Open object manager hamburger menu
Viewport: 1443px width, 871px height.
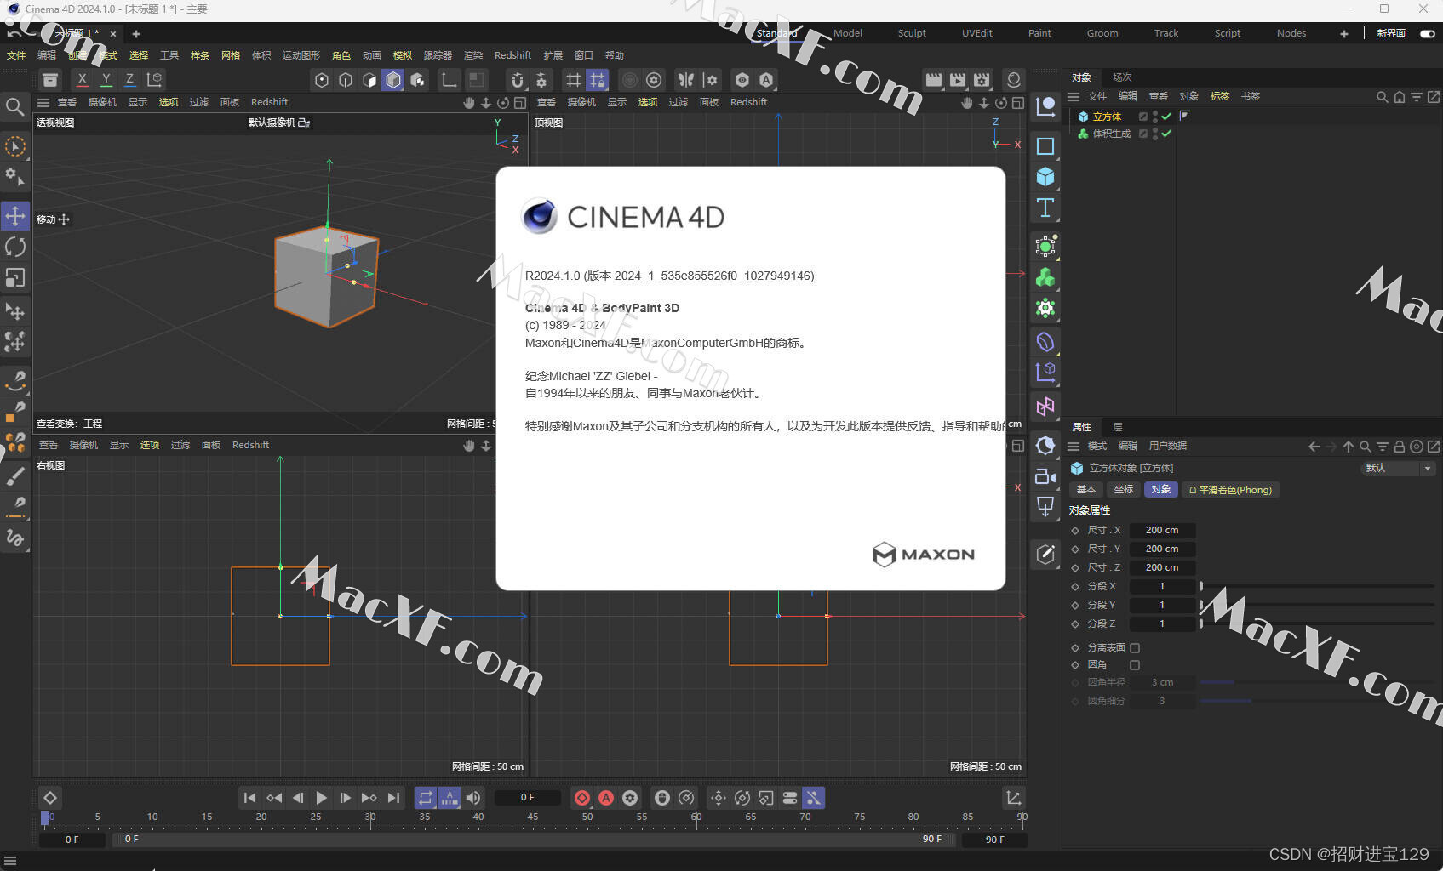[x=1074, y=97]
